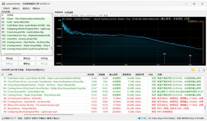Screen dimensions: 207x121
Task: Click the 清空(Q) button
Action: 27,58
